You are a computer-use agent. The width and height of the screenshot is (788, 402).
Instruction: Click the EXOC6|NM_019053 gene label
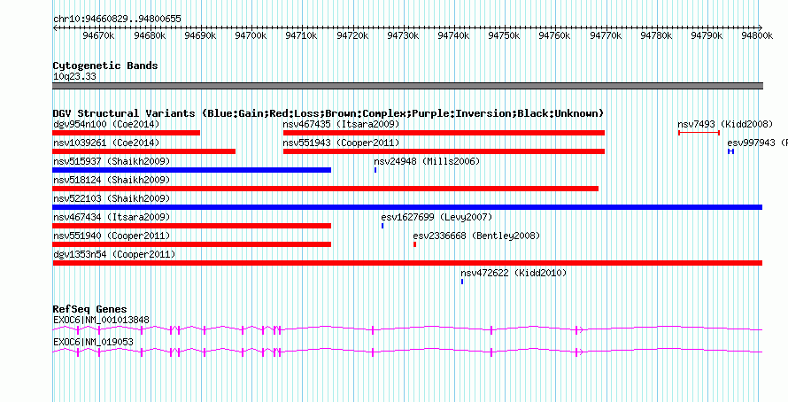[x=93, y=342]
